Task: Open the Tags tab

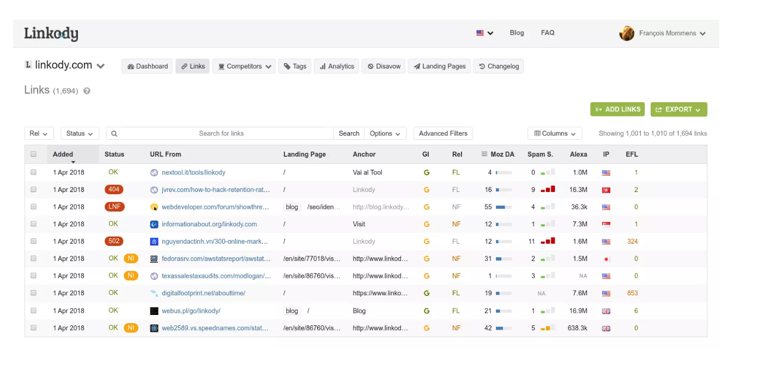Action: click(295, 66)
